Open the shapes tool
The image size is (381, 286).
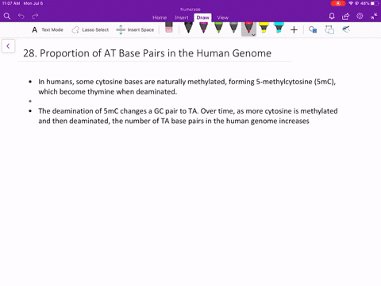click(x=313, y=29)
